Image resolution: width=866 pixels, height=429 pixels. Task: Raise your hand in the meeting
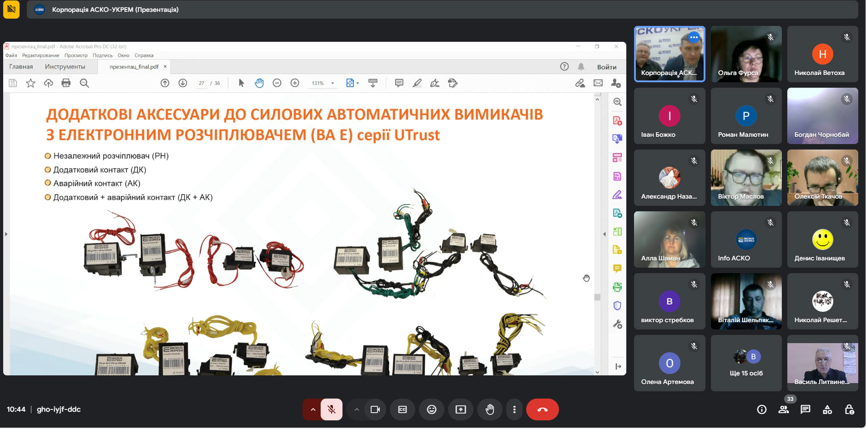point(490,409)
